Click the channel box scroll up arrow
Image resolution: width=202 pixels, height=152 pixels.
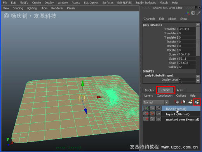(x=198, y=25)
